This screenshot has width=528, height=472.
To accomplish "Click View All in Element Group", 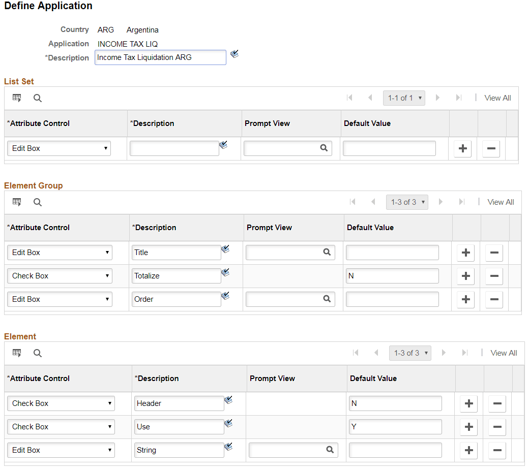I will click(x=501, y=202).
